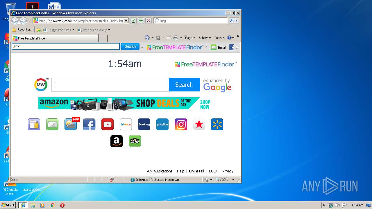
Task: Go back with the browser Back arrow
Action: point(15,21)
